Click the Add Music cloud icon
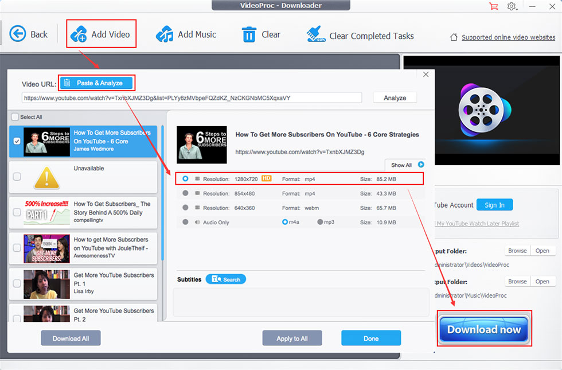562x370 pixels. [165, 34]
